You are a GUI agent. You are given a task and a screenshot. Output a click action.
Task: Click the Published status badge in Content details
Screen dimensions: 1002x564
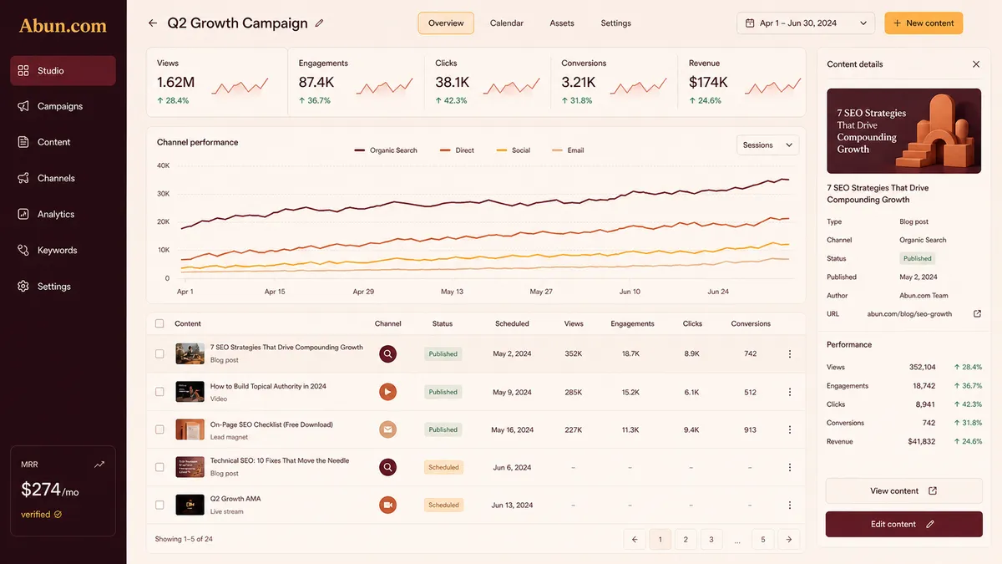click(918, 259)
